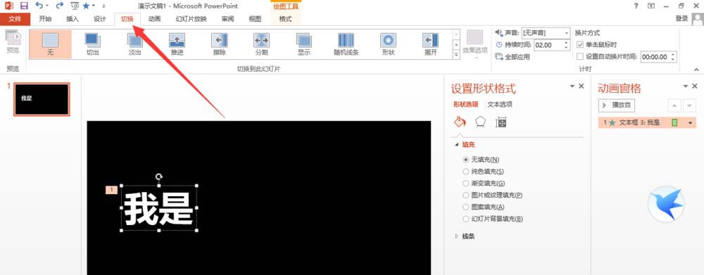704x275 pixels.
Task: Select 图案填充(A) radio option
Action: (x=465, y=207)
